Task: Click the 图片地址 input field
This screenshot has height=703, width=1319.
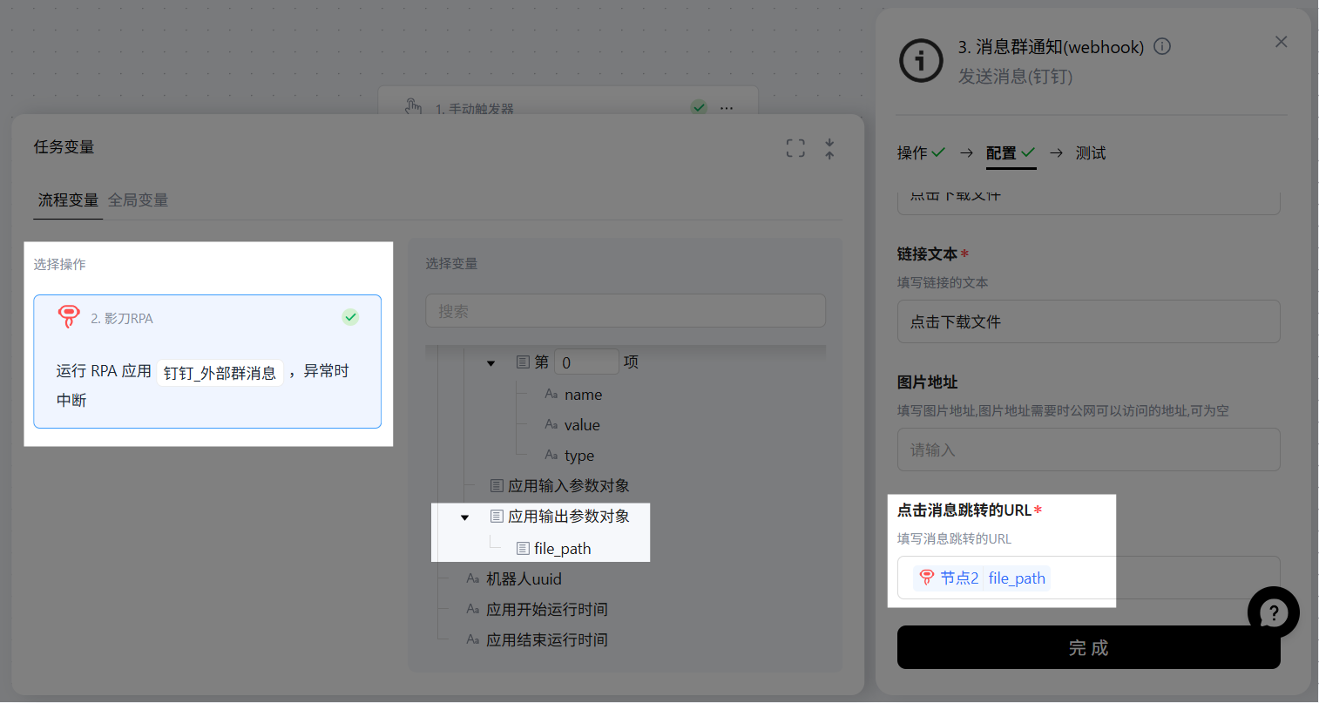Action: [x=1089, y=450]
